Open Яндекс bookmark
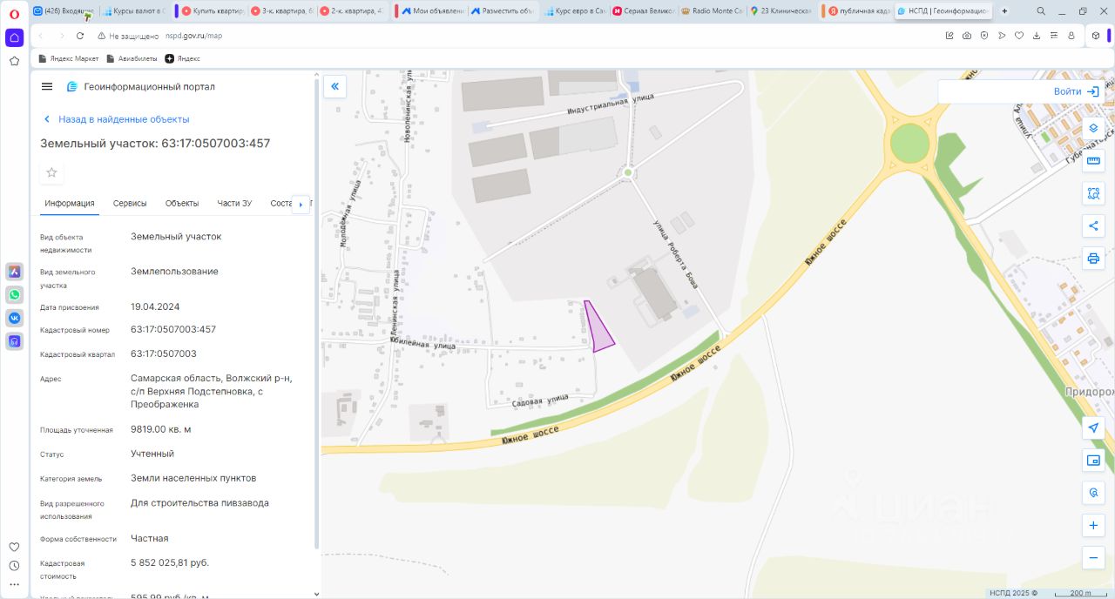Viewport: 1115px width, 599px height. tap(182, 58)
